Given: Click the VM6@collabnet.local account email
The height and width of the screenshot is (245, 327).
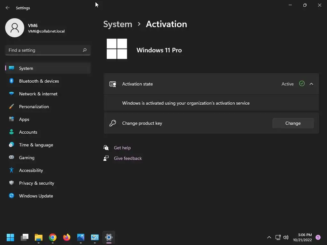Looking at the screenshot, I should 46,31.
